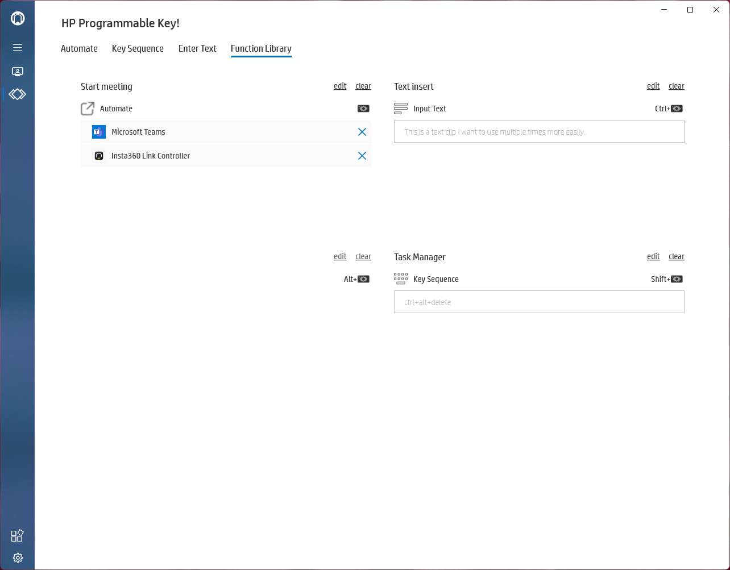
Task: Click the Key Sequence keyboard icon
Action: pos(401,279)
